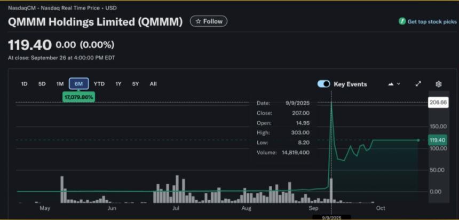This screenshot has height=220, width=459.
Task: Click the 100.00 axis label
Action: (x=438, y=148)
